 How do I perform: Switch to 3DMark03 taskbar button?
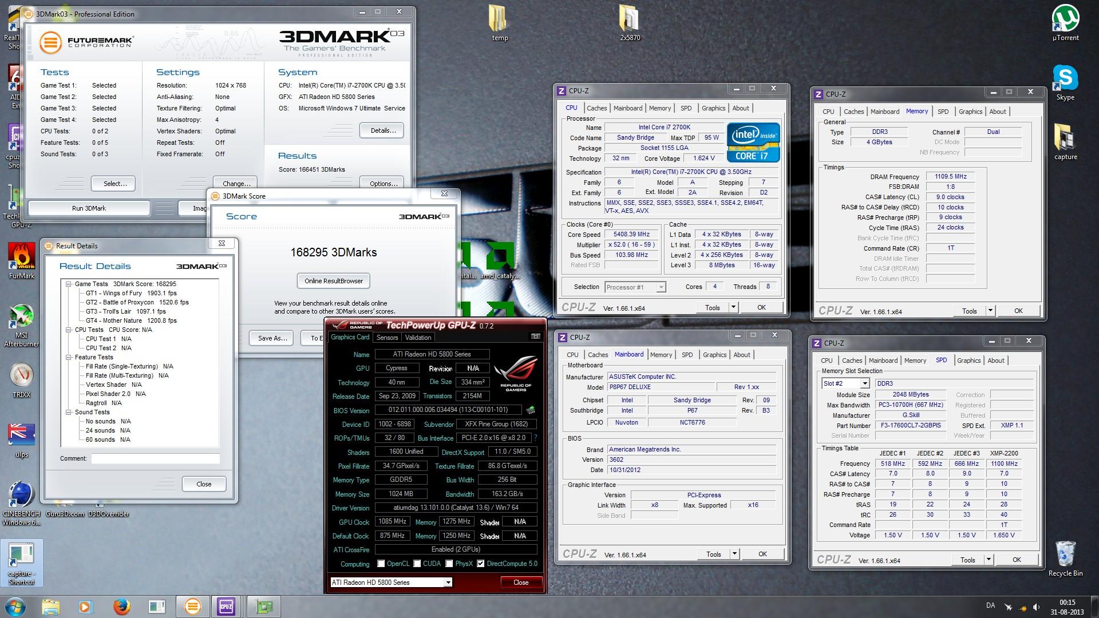192,606
